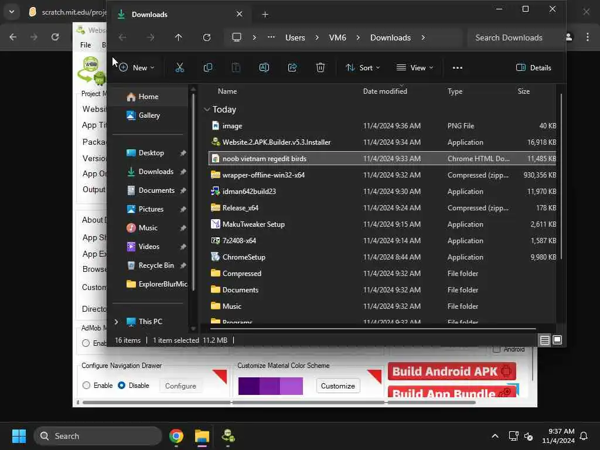
Task: Open notification bell in system tray
Action: [x=584, y=436]
